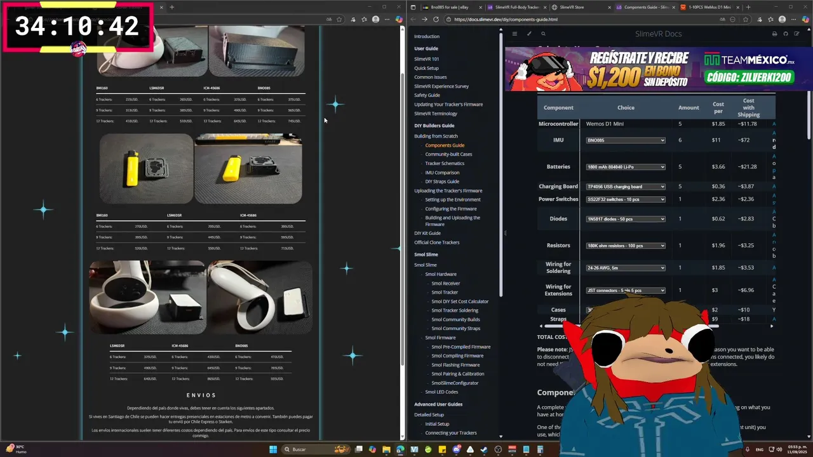Open the docs theme paintbrush icon
813x457 pixels.
pyautogui.click(x=529, y=34)
